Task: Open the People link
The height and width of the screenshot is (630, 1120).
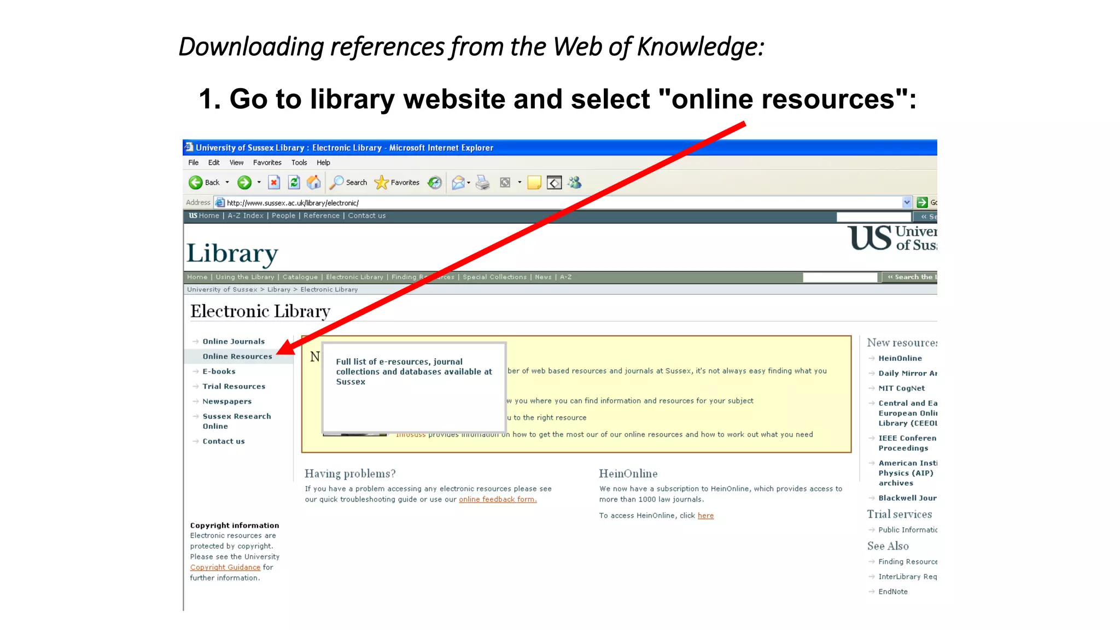Action: [x=283, y=215]
